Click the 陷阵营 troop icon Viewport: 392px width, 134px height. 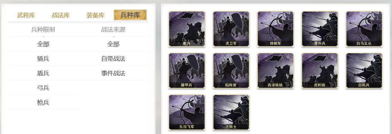pyautogui.click(x=231, y=71)
